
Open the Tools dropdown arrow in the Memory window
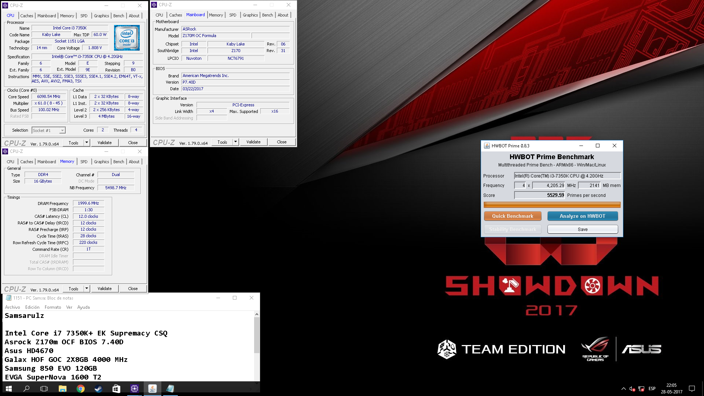click(87, 289)
